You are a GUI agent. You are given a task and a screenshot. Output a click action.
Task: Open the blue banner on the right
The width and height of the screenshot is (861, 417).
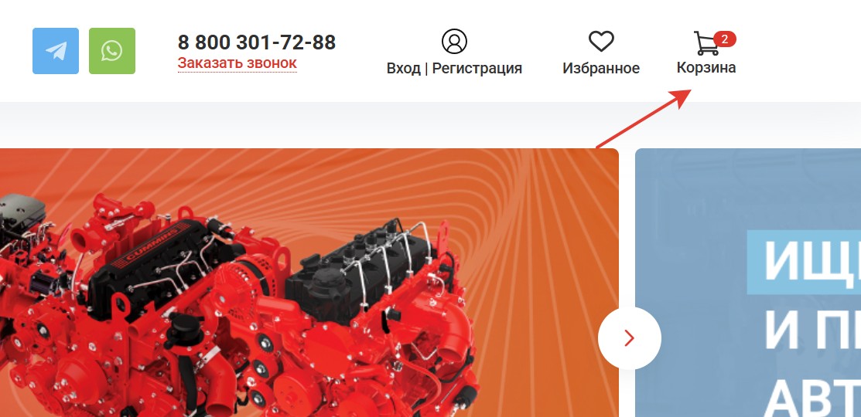748,283
